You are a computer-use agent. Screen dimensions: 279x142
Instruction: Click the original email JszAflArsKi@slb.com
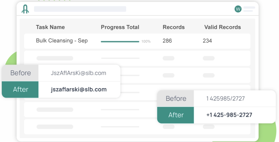(x=79, y=73)
